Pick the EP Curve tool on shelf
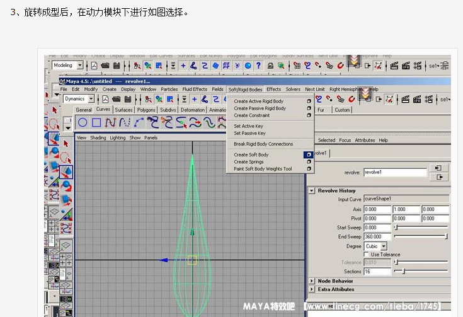Image resolution: width=463 pixels, height=317 pixels. (x=125, y=122)
